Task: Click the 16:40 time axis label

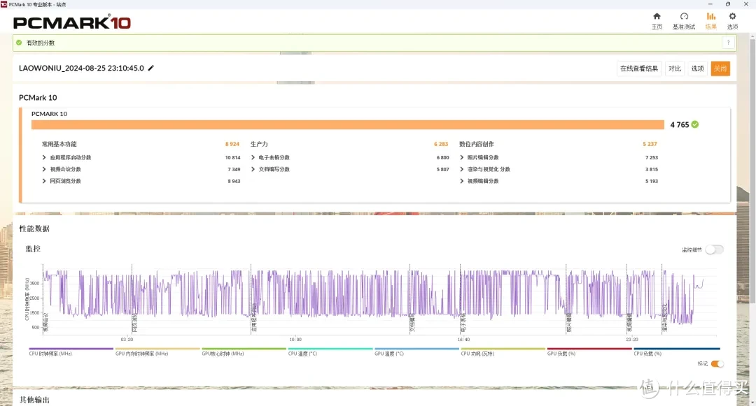Action: 463,339
